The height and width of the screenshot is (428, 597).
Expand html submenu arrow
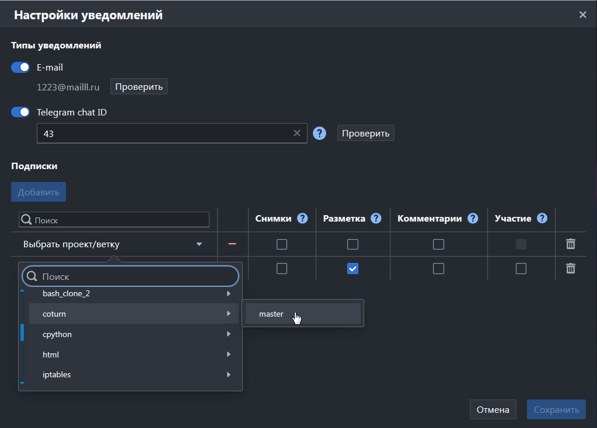[228, 354]
